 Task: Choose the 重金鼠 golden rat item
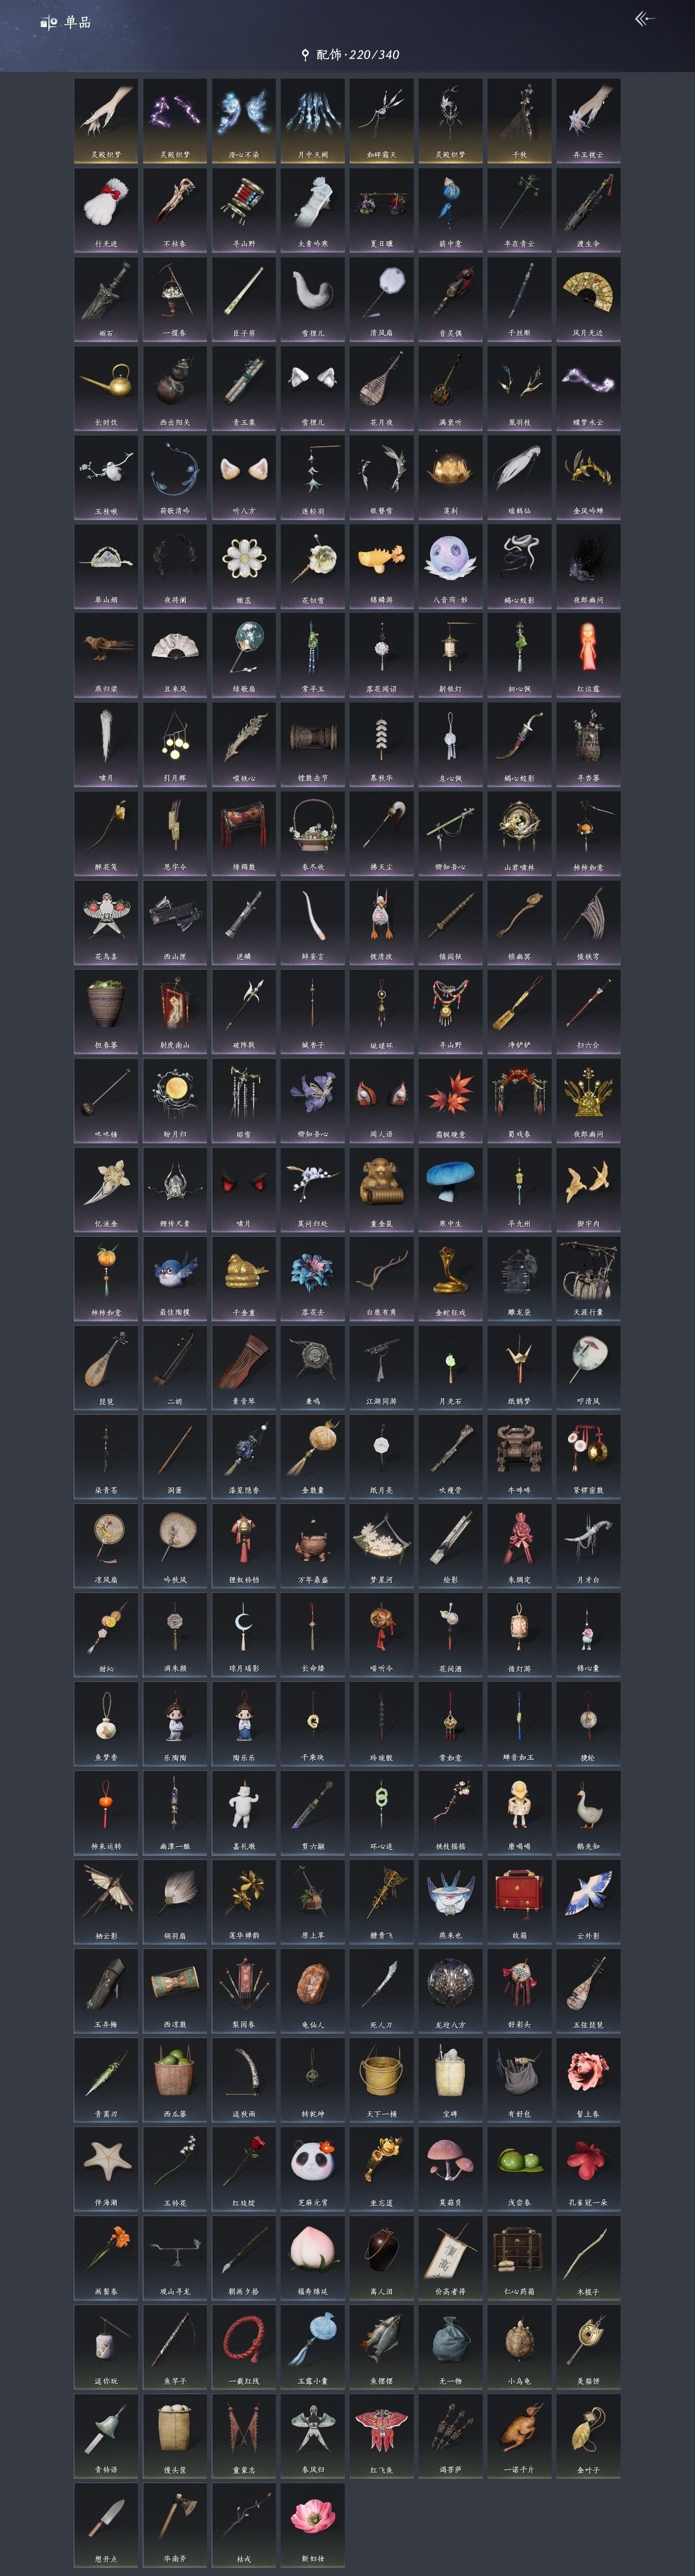coord(381,1189)
